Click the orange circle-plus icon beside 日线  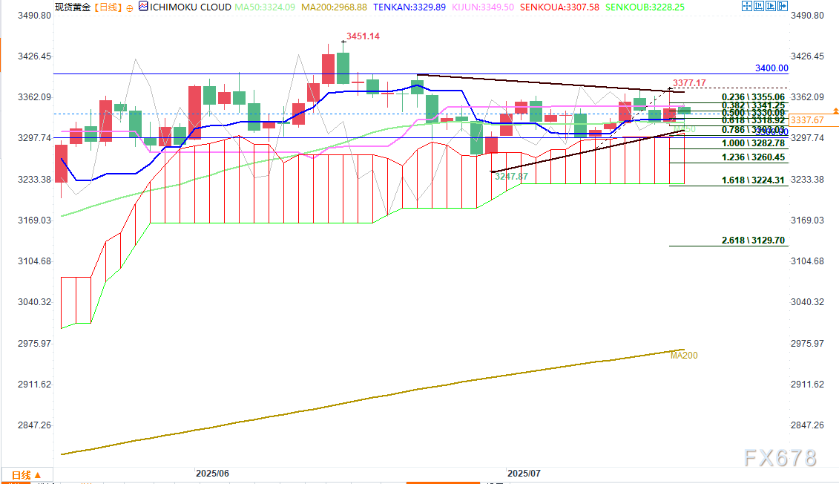pos(130,8)
